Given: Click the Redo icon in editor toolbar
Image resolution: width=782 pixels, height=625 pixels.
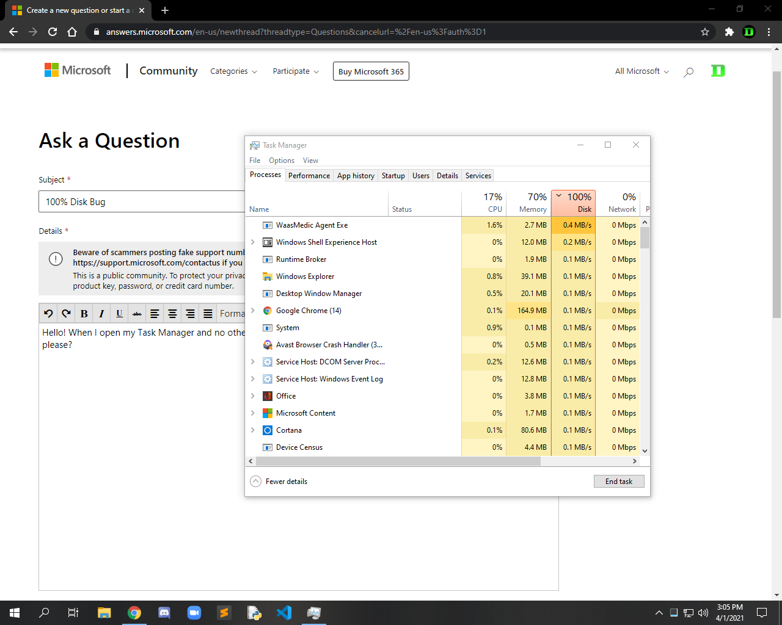Looking at the screenshot, I should (x=66, y=314).
